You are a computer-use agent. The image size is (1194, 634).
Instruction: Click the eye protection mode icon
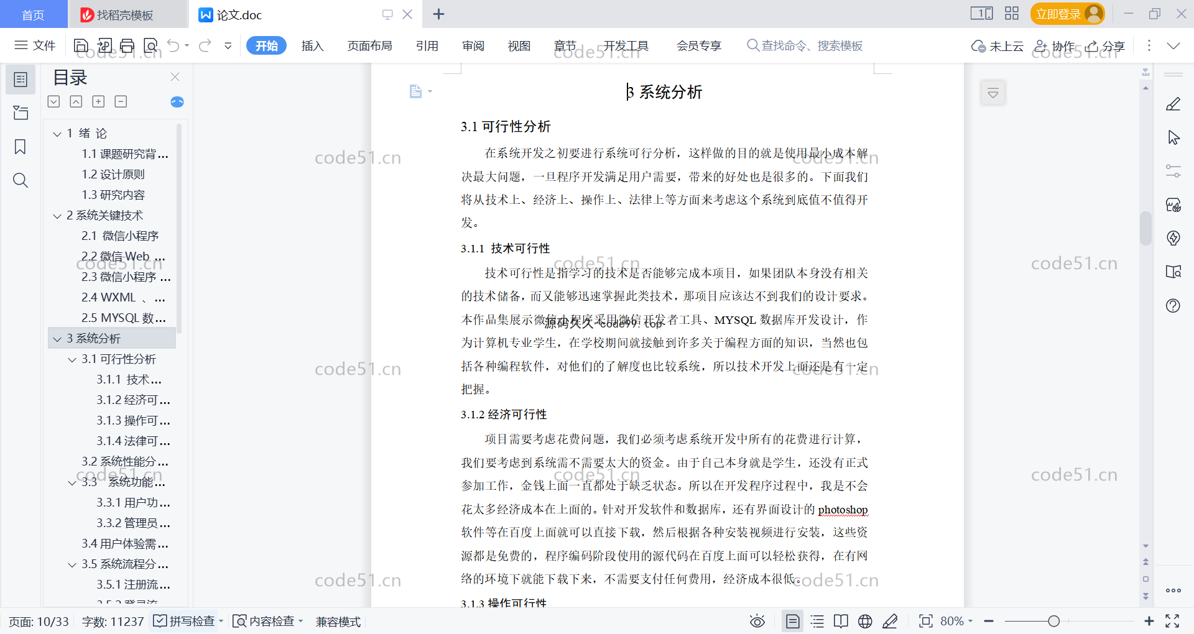pos(757,621)
